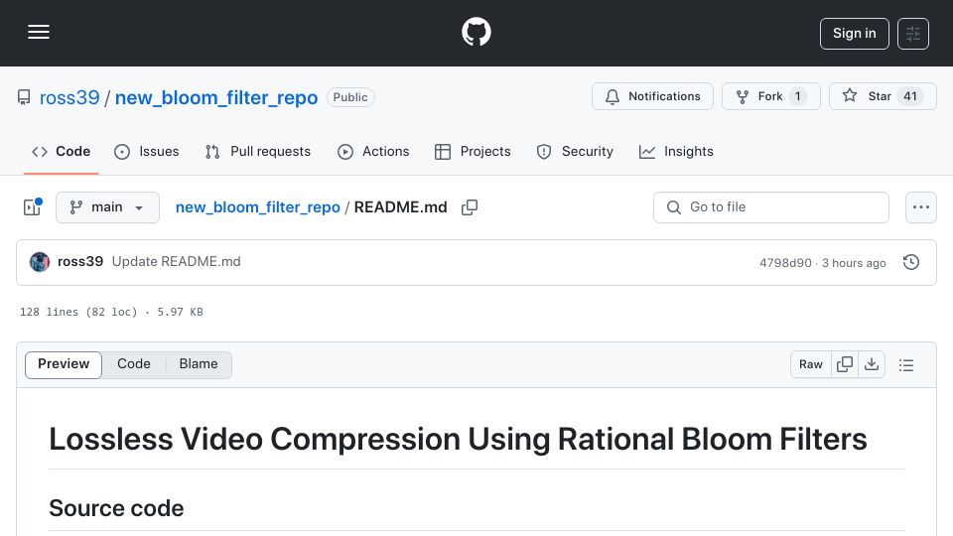Open appearance settings icon next to Sign in
Screen dimensions: 953x536
point(913,34)
